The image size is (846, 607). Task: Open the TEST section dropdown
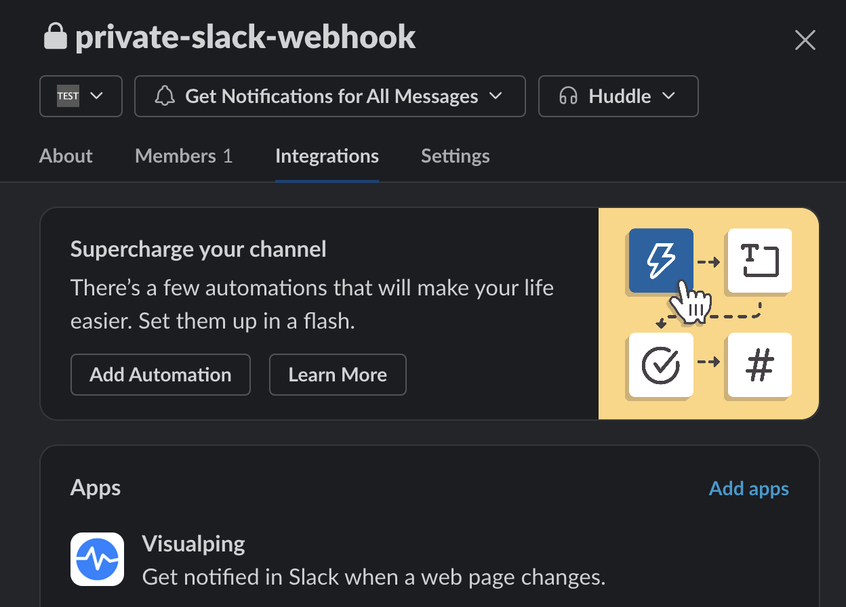(81, 96)
